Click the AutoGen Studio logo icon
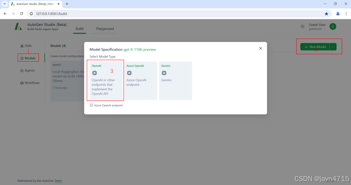This screenshot has height=185, width=351. click(x=18, y=26)
